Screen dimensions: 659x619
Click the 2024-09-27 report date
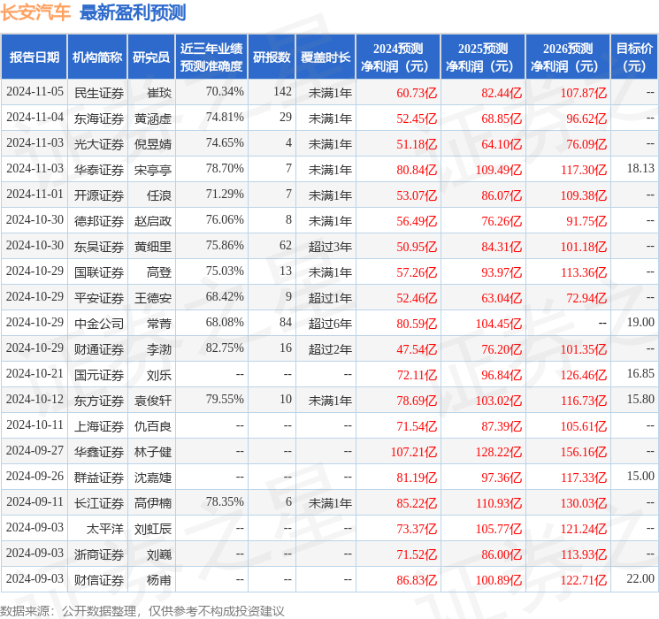click(x=34, y=450)
